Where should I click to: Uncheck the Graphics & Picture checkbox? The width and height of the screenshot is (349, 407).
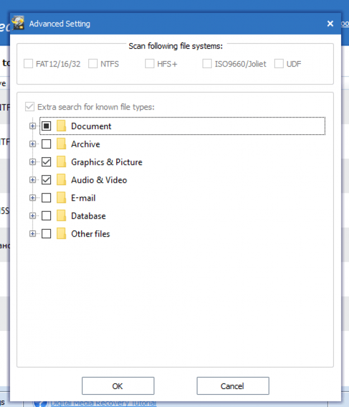pyautogui.click(x=46, y=162)
